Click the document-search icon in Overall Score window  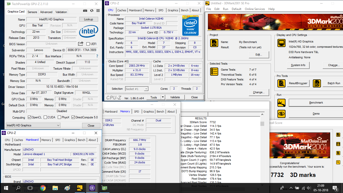pyautogui.click(x=338, y=153)
